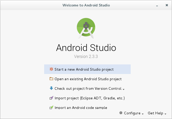The width and height of the screenshot is (172, 119).
Task: Start a new Android Studio project
Action: [87, 69]
